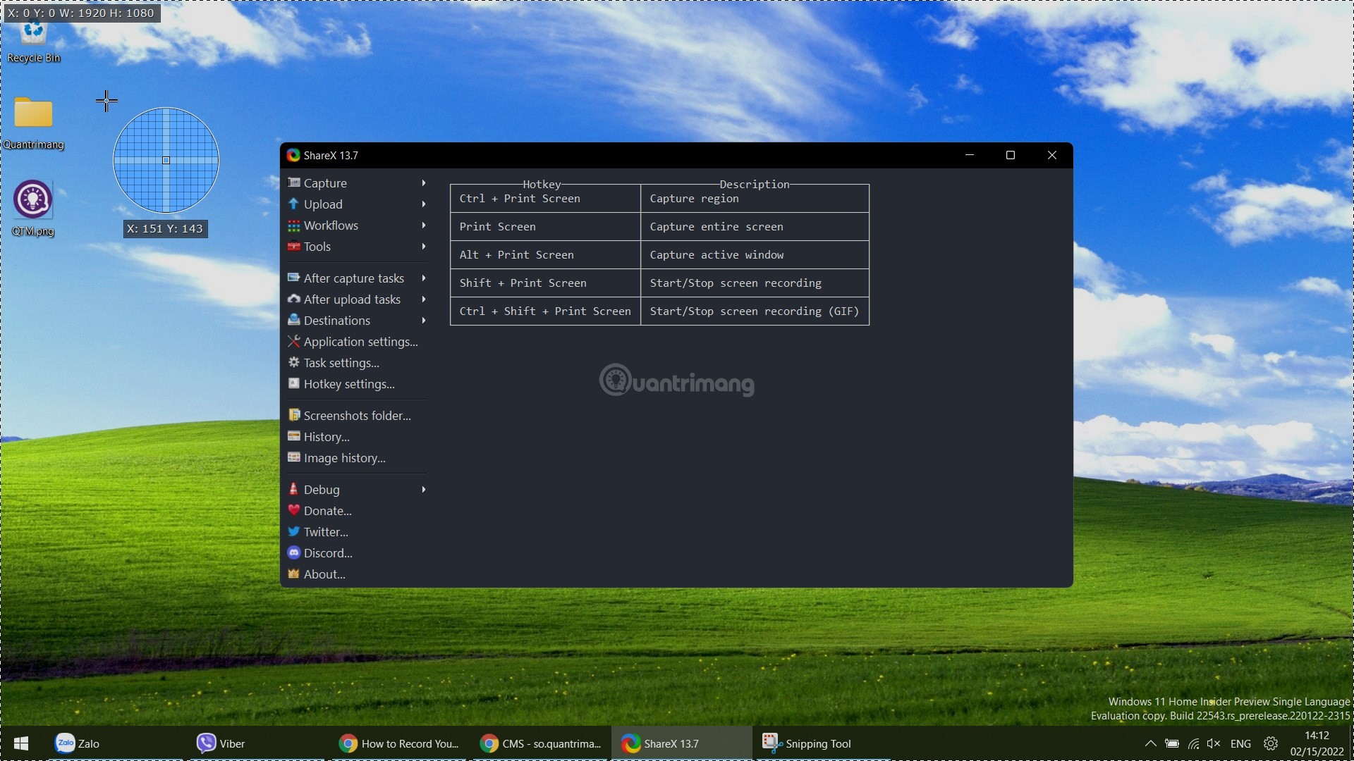Click the Capture menu camera icon

click(293, 182)
